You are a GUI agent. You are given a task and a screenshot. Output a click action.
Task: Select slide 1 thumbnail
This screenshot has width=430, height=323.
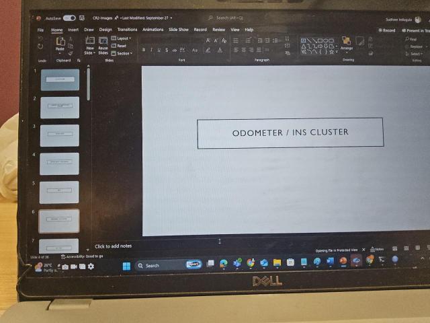(60, 79)
